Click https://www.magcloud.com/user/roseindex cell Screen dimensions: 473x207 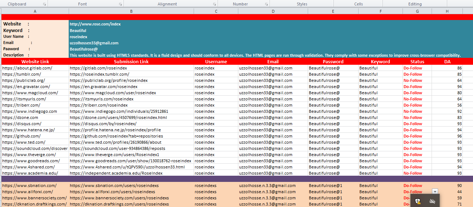click(x=131, y=93)
